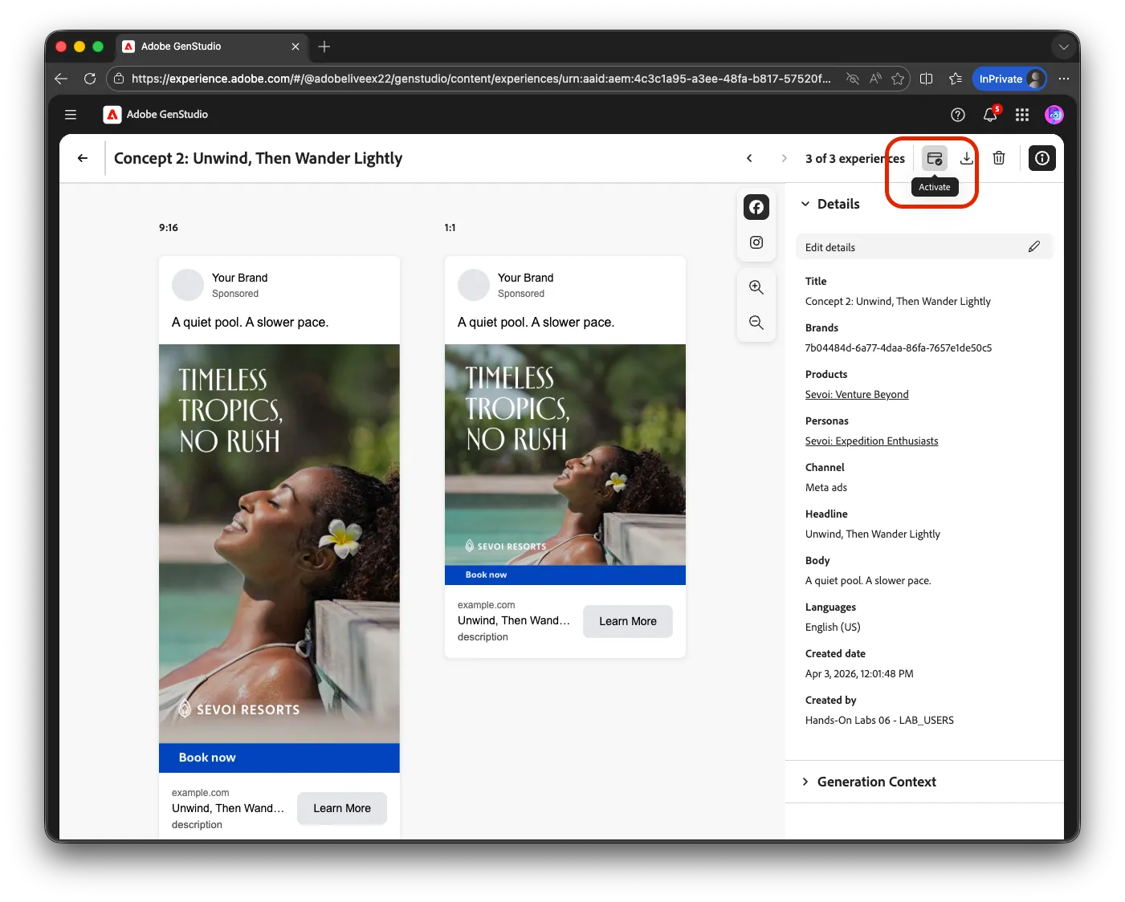Screen dimensions: 1125x902
Task: Collapse the Details section
Action: pos(805,204)
